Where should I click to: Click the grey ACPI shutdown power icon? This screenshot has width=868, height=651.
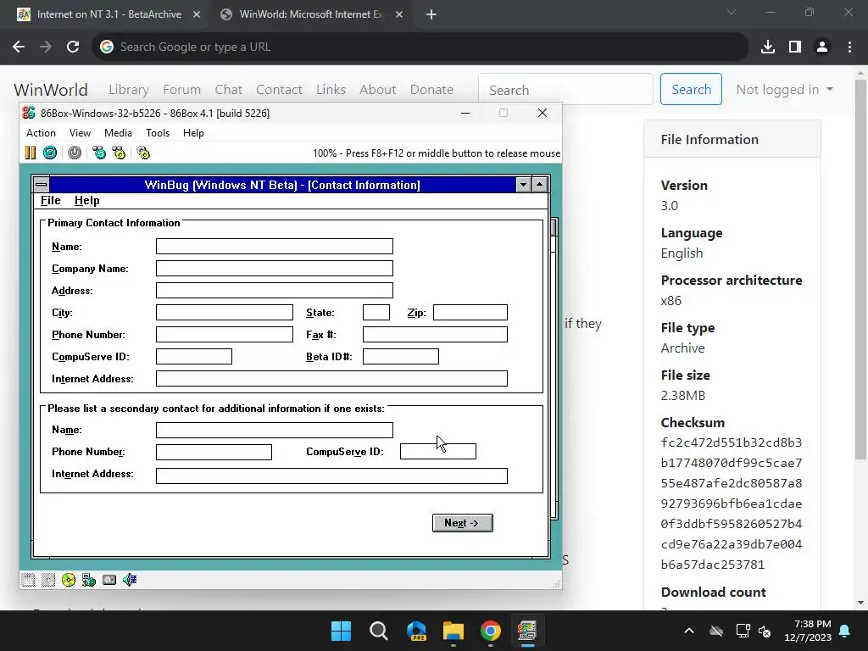[75, 153]
